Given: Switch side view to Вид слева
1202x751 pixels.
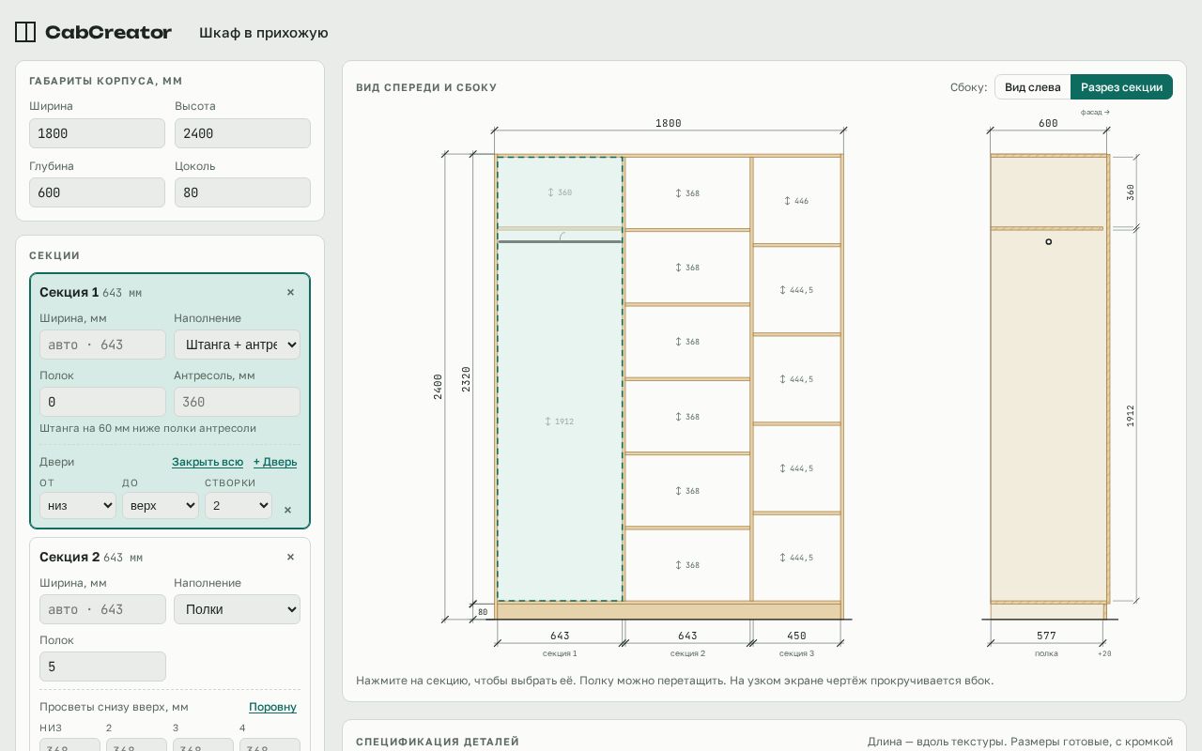Looking at the screenshot, I should pos(1033,87).
